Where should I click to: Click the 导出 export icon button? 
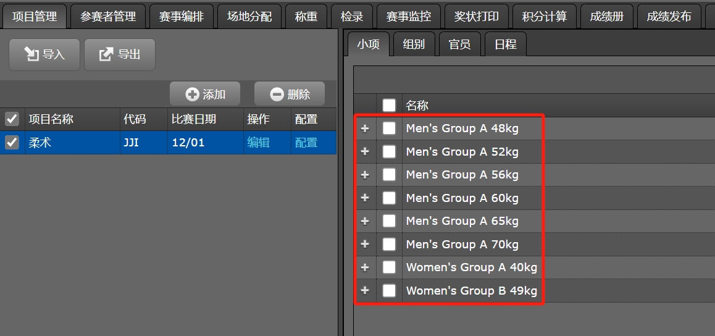(119, 54)
